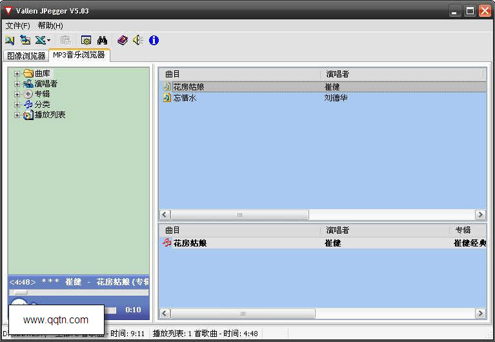The width and height of the screenshot is (495, 342).
Task: Open the gear settings window toolbar icon
Action: [86, 41]
